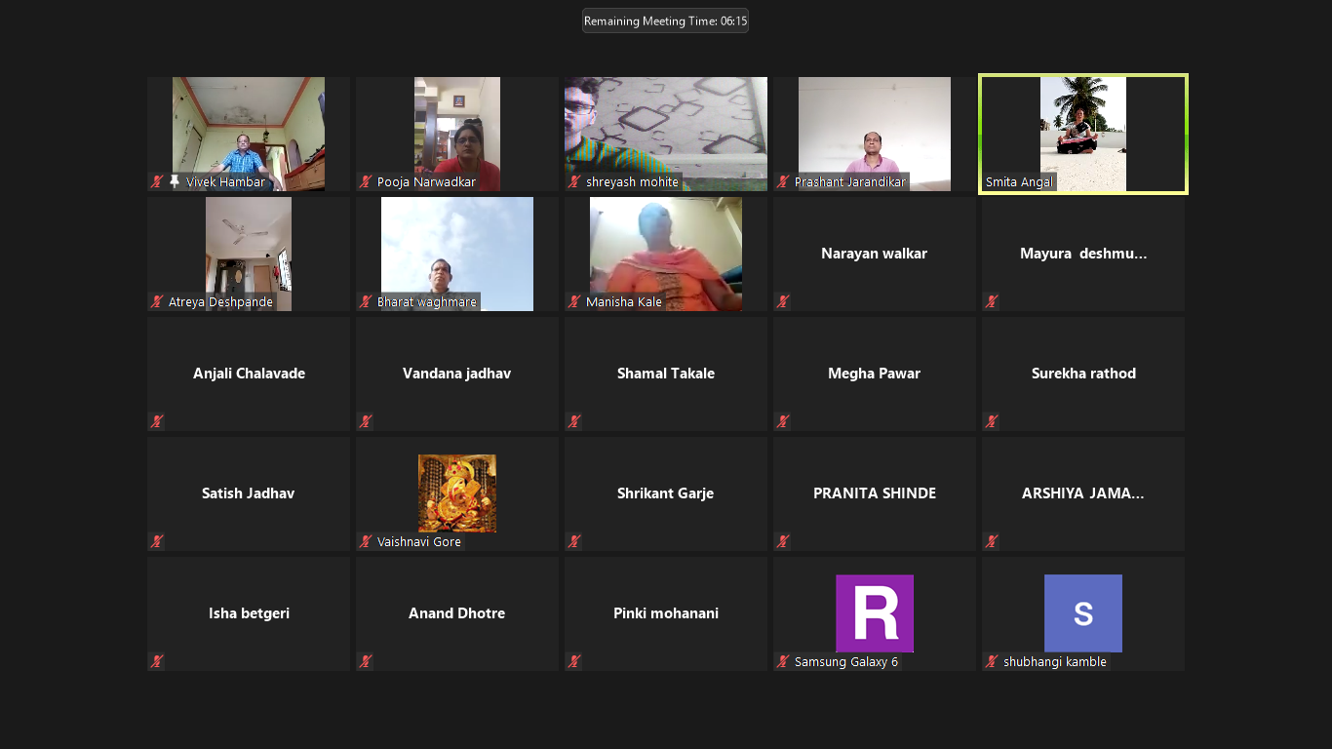The height and width of the screenshot is (749, 1332).
Task: Click the muted mic icon on Surekha rathod's tile
Action: click(992, 422)
